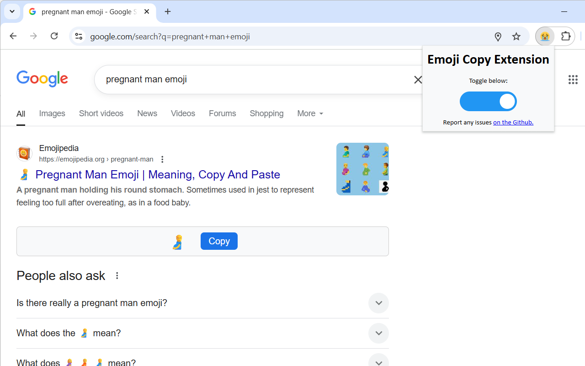
Task: Click the pregnant man emoji beside Copy button
Action: pyautogui.click(x=178, y=242)
